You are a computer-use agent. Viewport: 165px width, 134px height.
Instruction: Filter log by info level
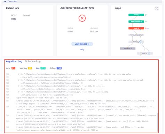click(x=41, y=68)
